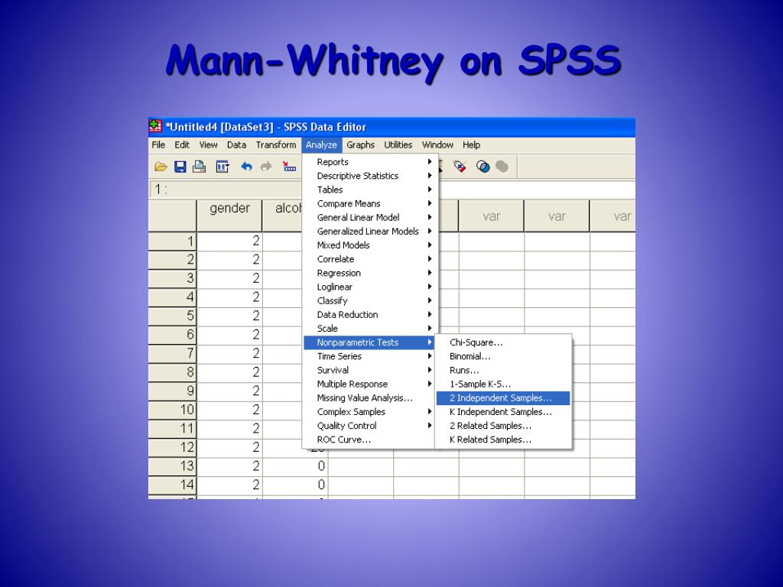Choose ROC Curve... from Analyze menu

click(x=370, y=439)
